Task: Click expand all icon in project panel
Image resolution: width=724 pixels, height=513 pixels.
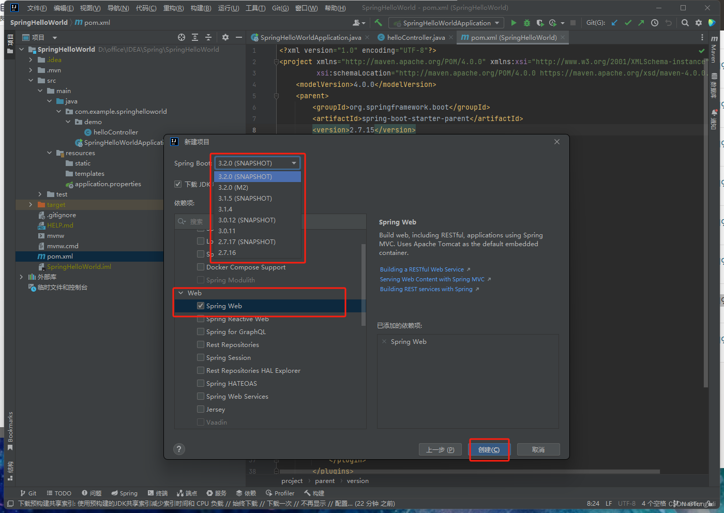Action: pos(195,37)
